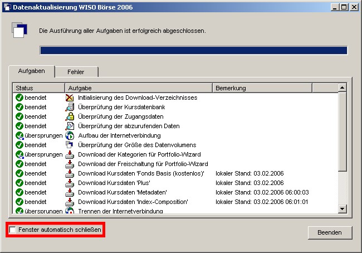The height and width of the screenshot is (253, 362).
Task: Click download icon for 'Index-Composition'
Action: [70, 202]
